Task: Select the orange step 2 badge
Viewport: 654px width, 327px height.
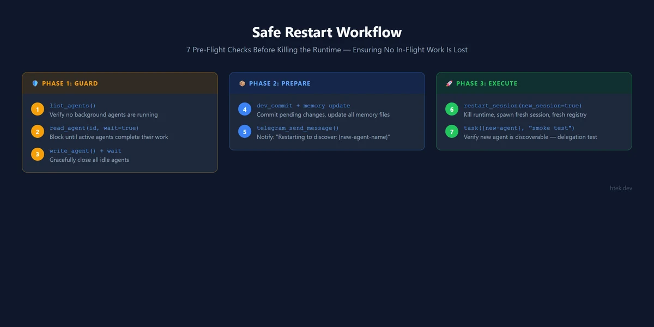Action: 38,132
